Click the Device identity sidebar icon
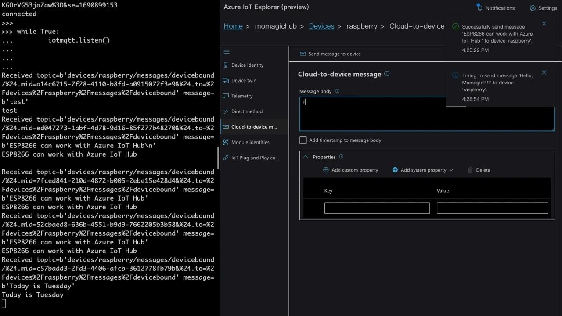 point(226,65)
